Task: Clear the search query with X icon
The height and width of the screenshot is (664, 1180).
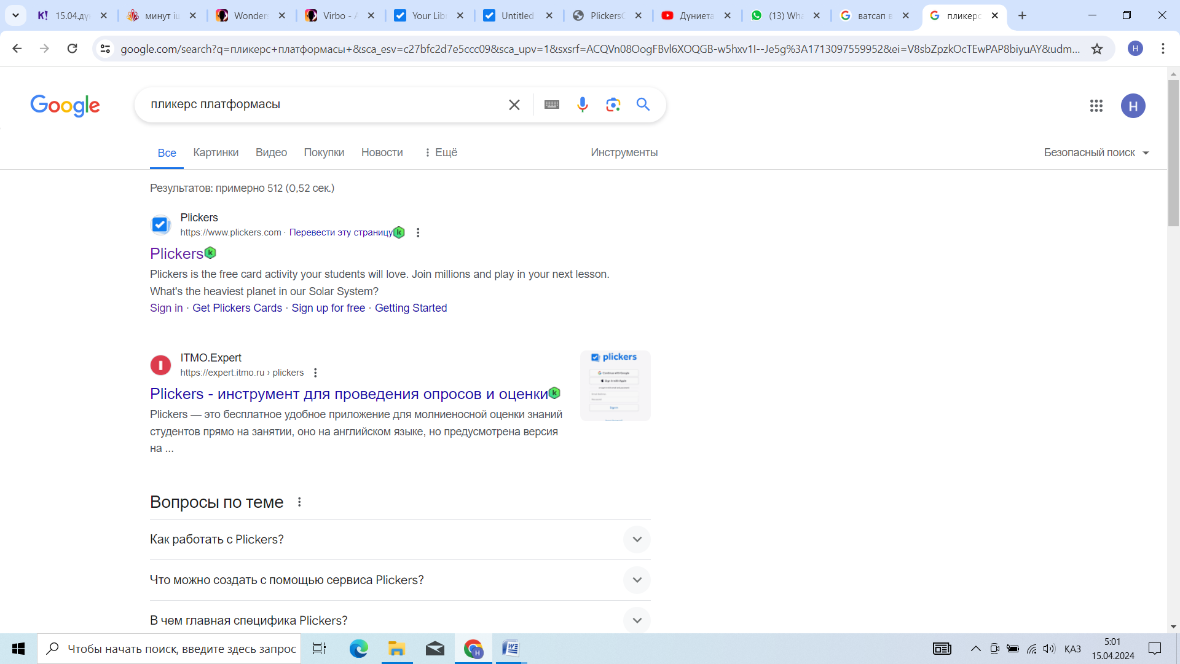Action: (514, 105)
